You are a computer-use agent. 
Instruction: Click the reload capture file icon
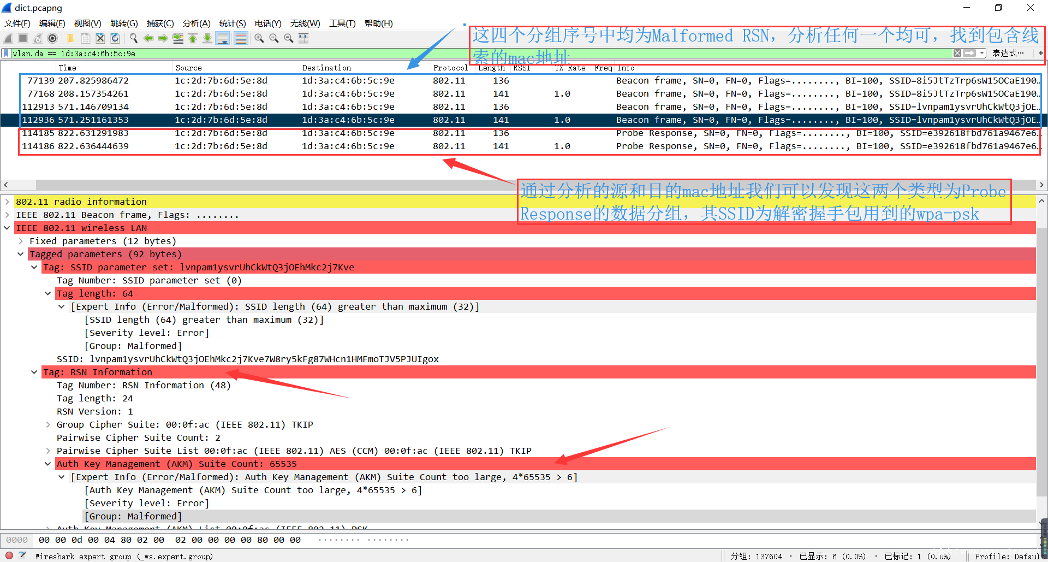tap(115, 38)
